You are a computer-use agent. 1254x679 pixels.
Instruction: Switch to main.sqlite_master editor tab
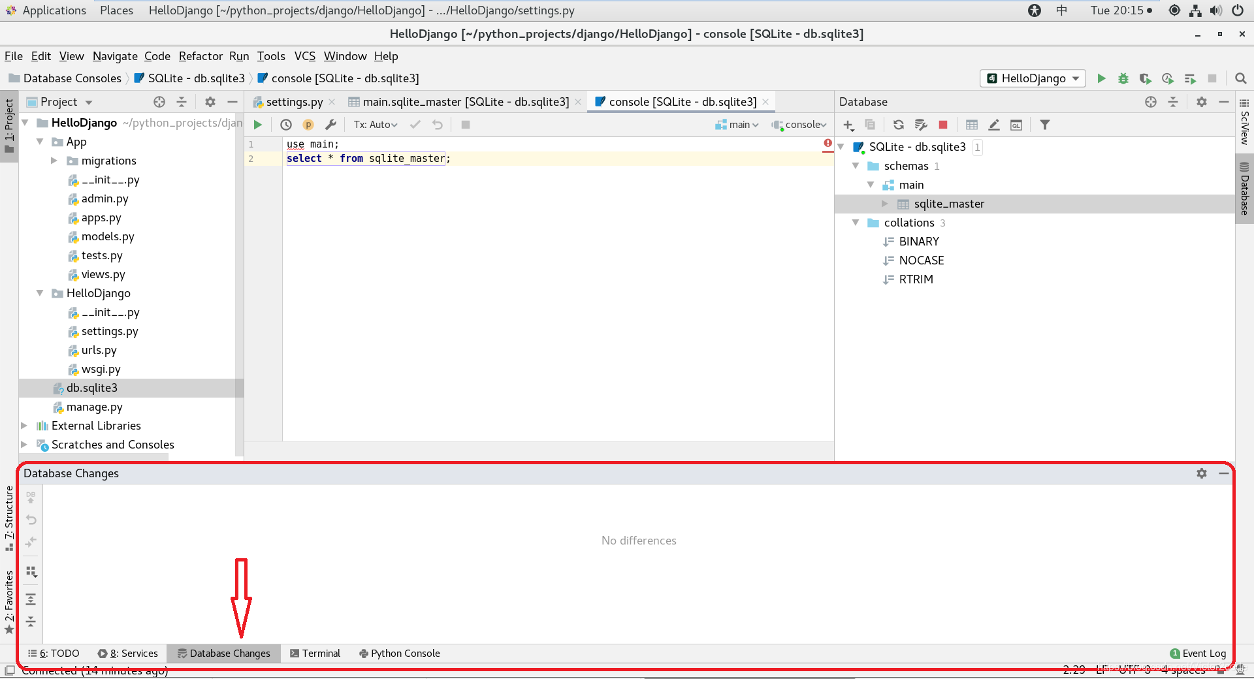(x=464, y=102)
